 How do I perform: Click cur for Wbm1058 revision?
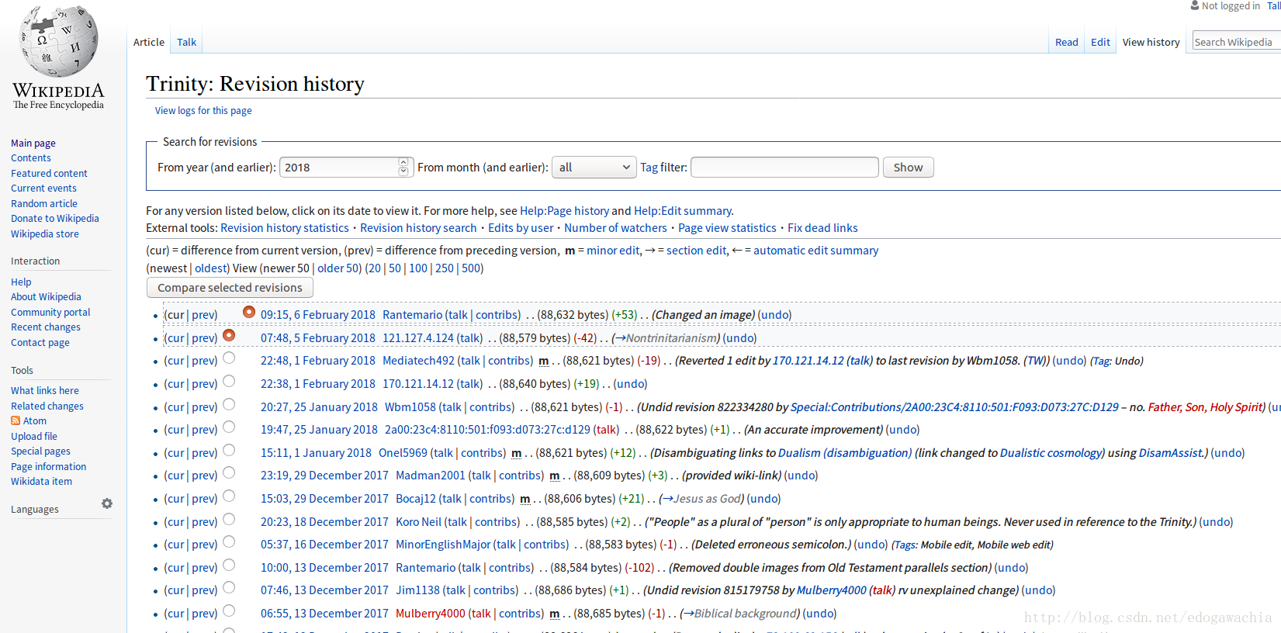[175, 407]
